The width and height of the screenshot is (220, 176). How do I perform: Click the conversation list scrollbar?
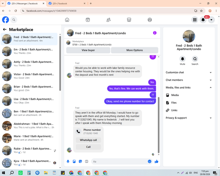(60, 63)
